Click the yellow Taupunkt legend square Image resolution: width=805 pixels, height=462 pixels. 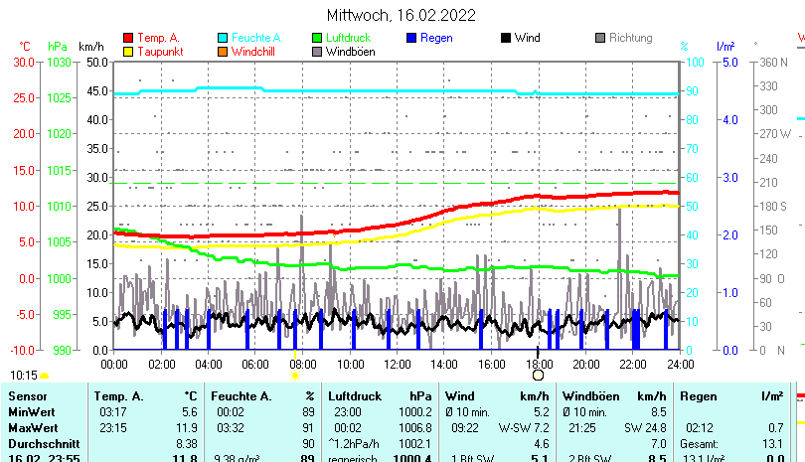coord(127,51)
